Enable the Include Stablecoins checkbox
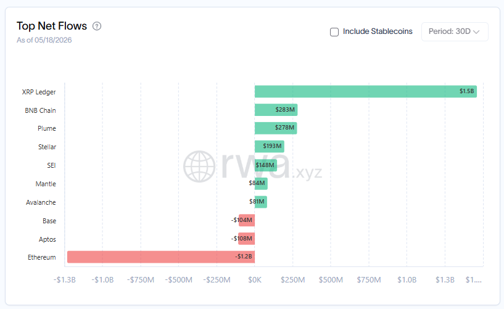Screen dimensions: 504x309 tap(334, 32)
